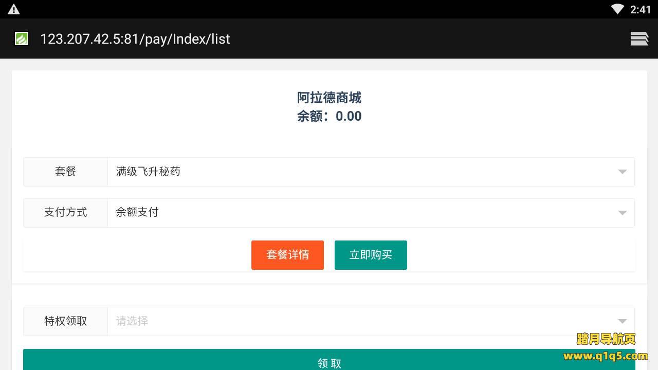
Task: Click the arrow icon in 套餐 row
Action: coord(622,172)
